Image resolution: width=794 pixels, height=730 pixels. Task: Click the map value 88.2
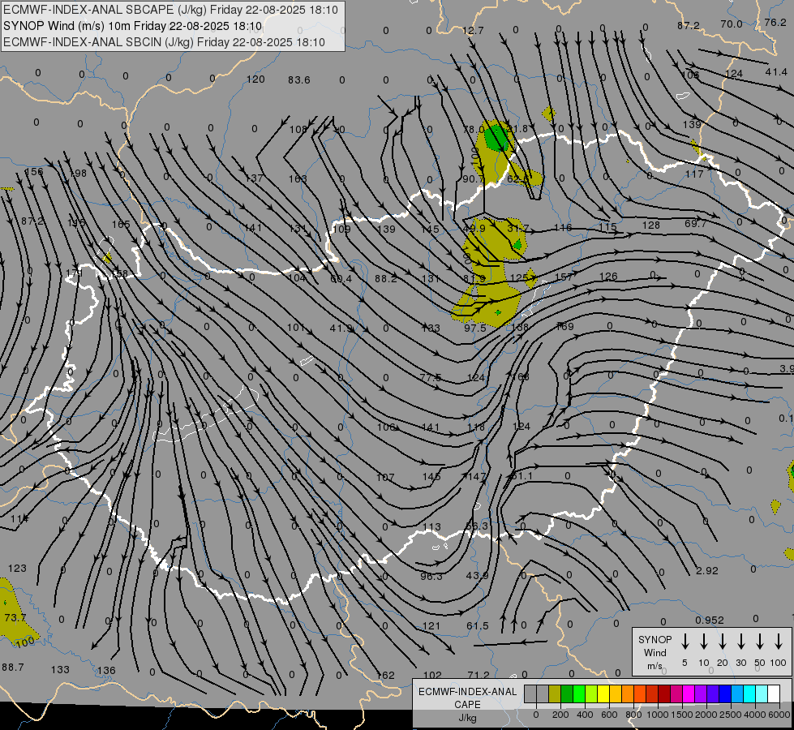386,278
